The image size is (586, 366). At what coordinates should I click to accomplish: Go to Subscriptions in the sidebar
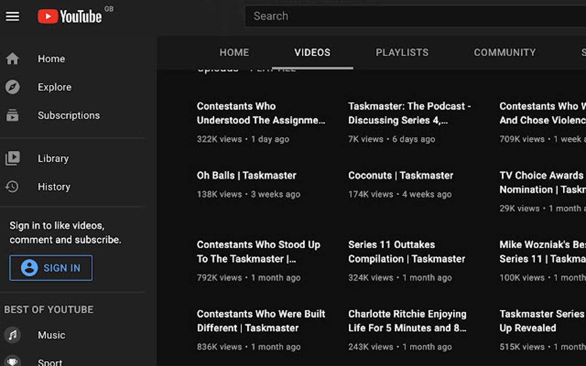pos(68,115)
